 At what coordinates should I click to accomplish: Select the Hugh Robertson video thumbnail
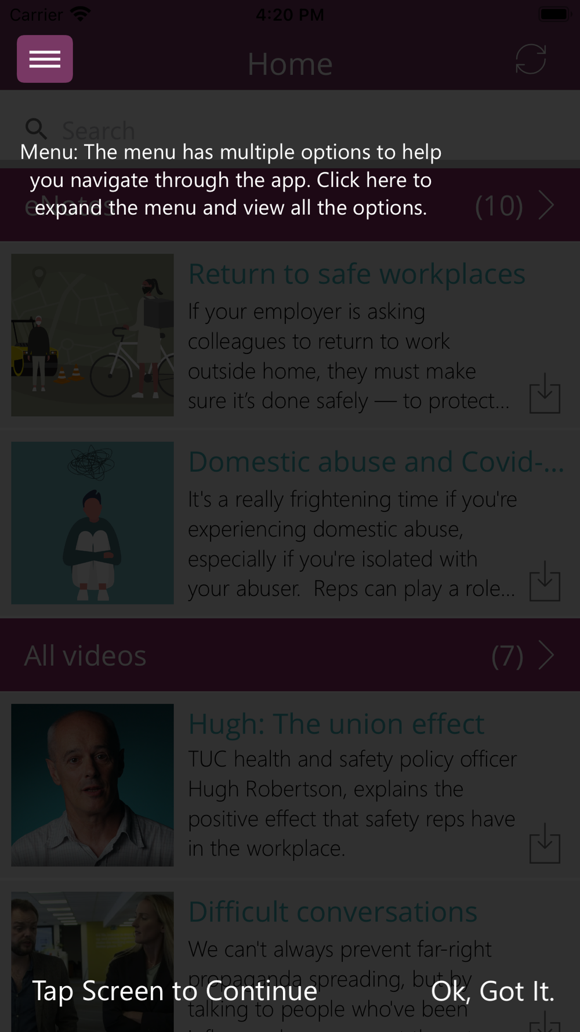click(x=92, y=785)
